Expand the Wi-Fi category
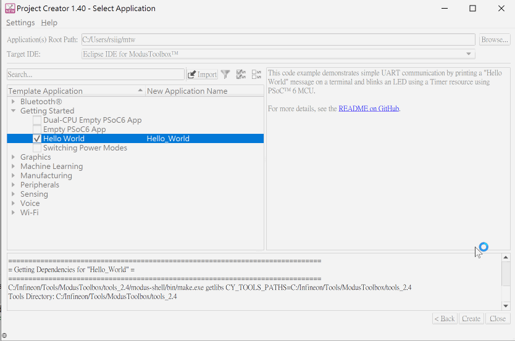515x341 pixels. tap(13, 213)
